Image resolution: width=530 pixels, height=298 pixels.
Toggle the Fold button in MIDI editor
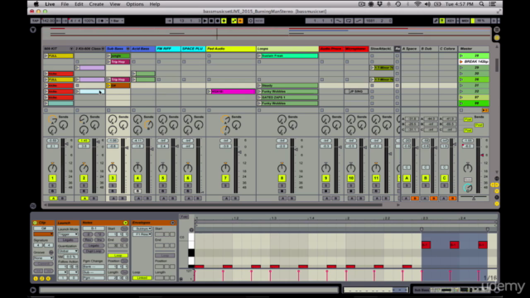[184, 217]
